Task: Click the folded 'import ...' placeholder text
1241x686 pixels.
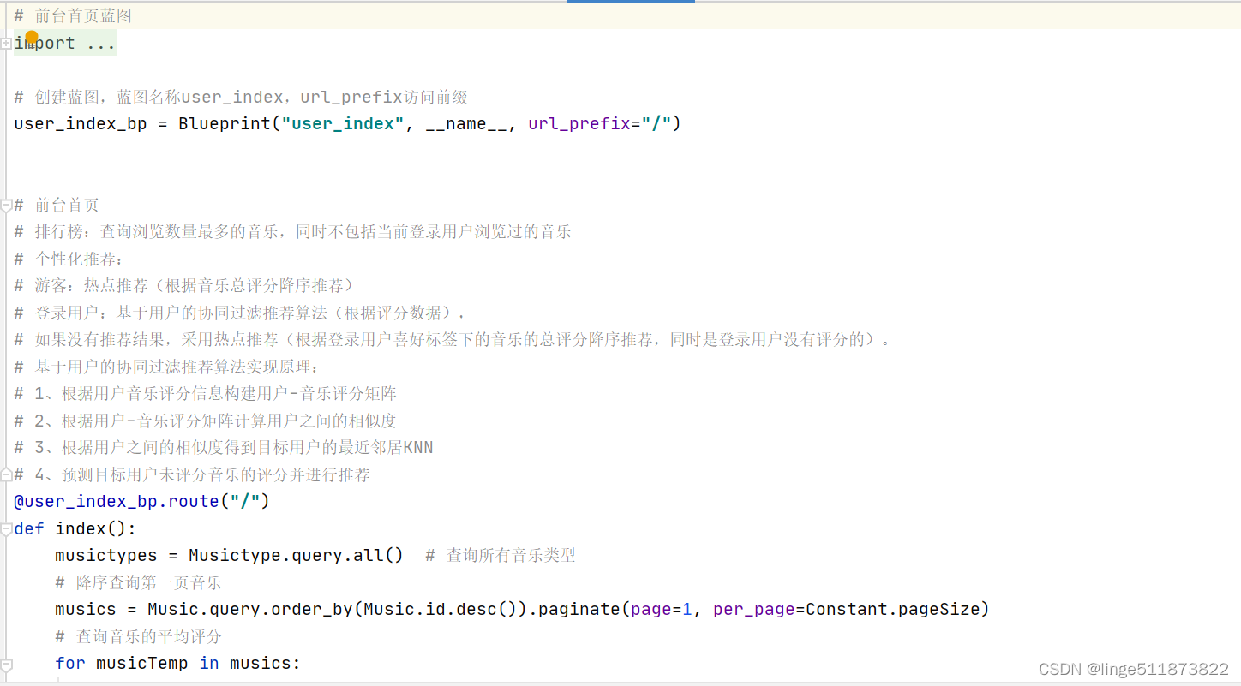Action: coord(65,43)
